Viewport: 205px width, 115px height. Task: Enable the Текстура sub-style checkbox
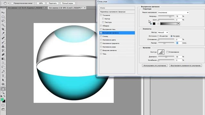(103, 22)
